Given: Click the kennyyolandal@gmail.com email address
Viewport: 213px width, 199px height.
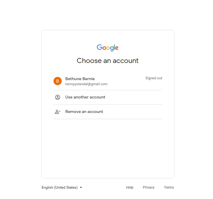Looking at the screenshot, I should (86, 84).
